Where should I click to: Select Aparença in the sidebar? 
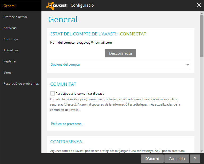point(11,39)
